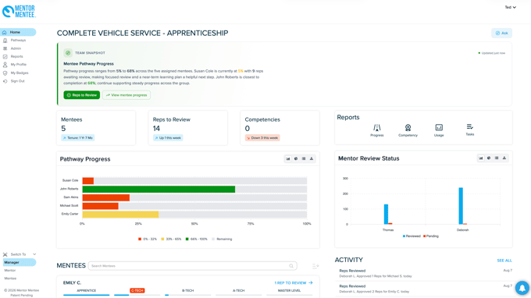Click the Search Mentees field
531x298 pixels.
tap(192, 266)
